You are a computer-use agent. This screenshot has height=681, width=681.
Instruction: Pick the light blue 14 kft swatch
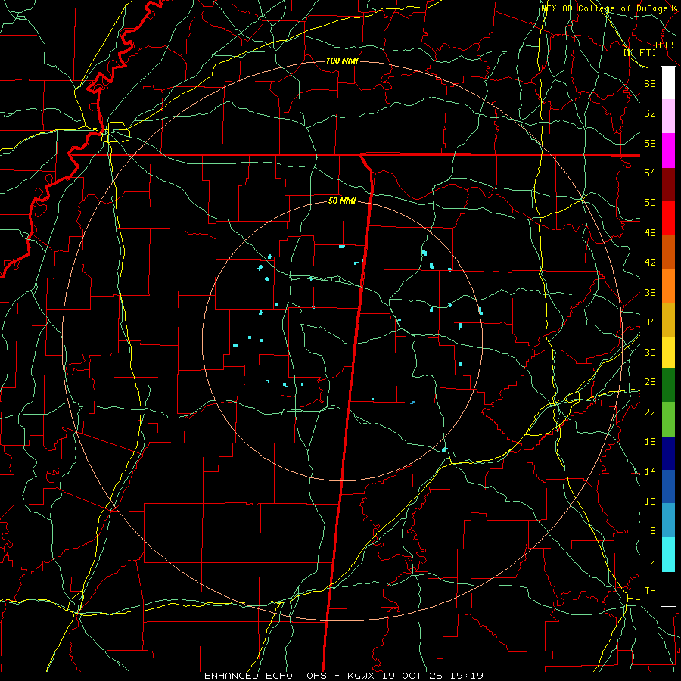click(x=668, y=520)
